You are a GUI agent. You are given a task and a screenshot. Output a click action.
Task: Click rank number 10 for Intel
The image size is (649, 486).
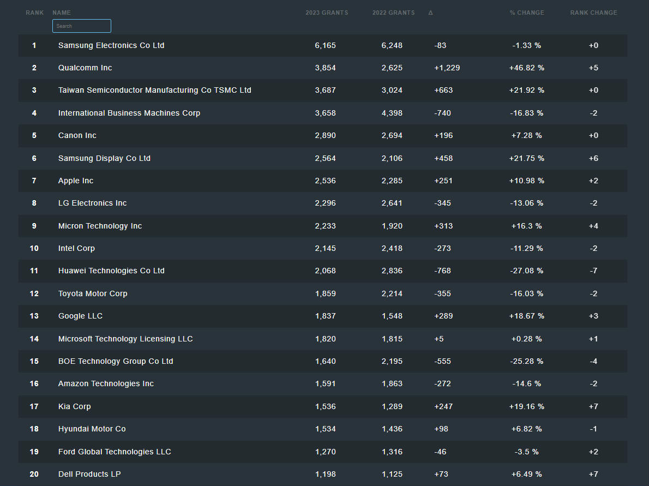tap(34, 248)
